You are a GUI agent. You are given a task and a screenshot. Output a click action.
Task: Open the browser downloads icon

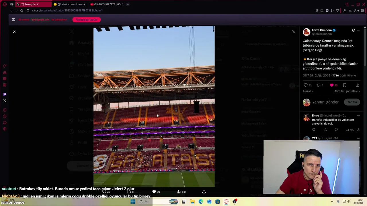pos(350,11)
